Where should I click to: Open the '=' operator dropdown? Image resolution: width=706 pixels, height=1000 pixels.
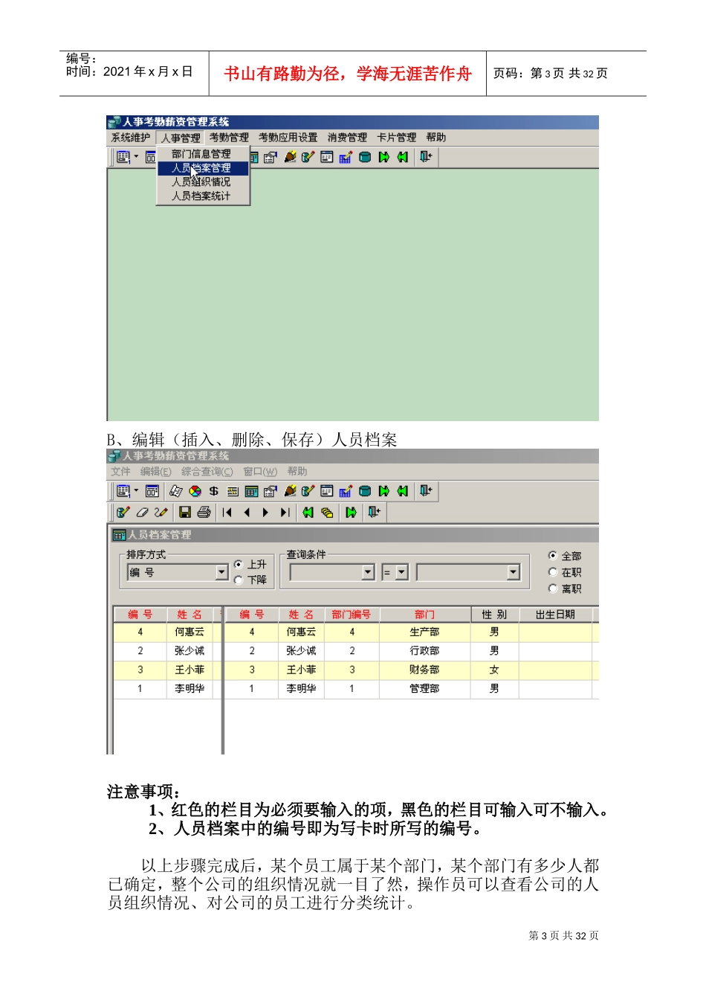[x=402, y=572]
